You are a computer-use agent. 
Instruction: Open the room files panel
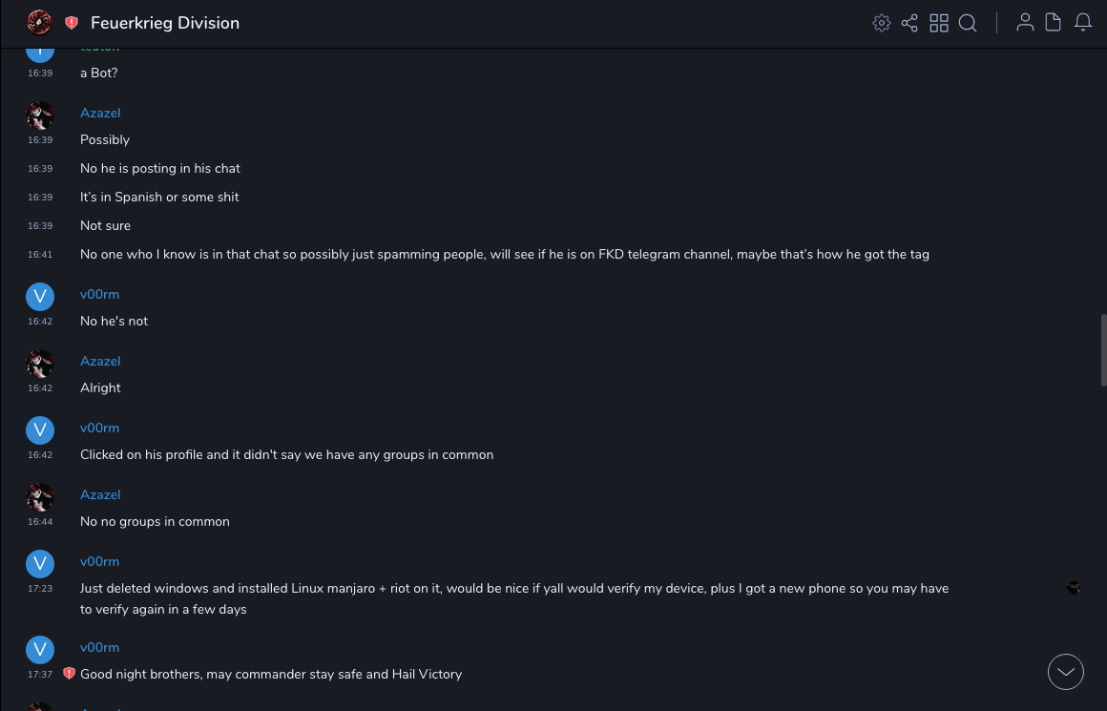point(1054,23)
